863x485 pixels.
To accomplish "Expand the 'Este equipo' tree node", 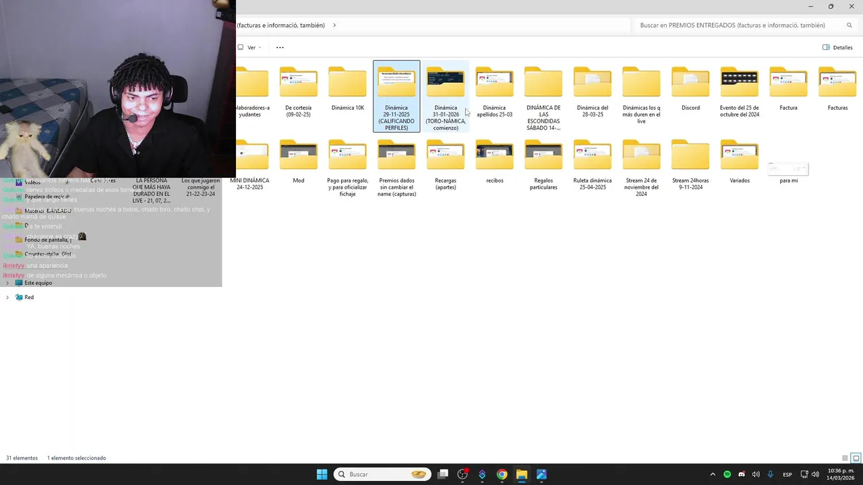I will [7, 283].
